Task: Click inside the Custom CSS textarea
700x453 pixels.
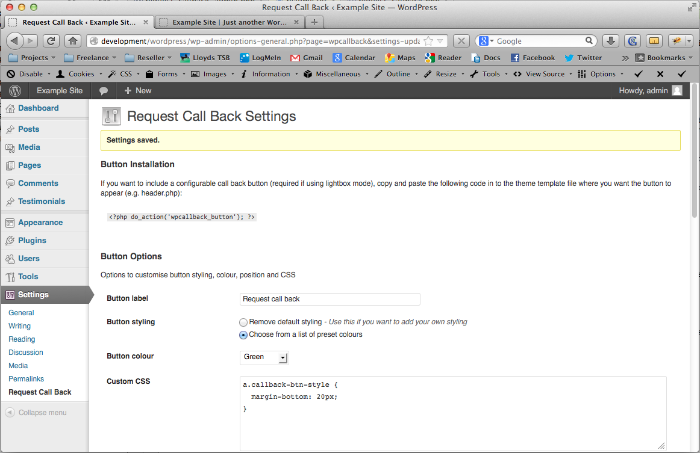Action: (x=453, y=414)
